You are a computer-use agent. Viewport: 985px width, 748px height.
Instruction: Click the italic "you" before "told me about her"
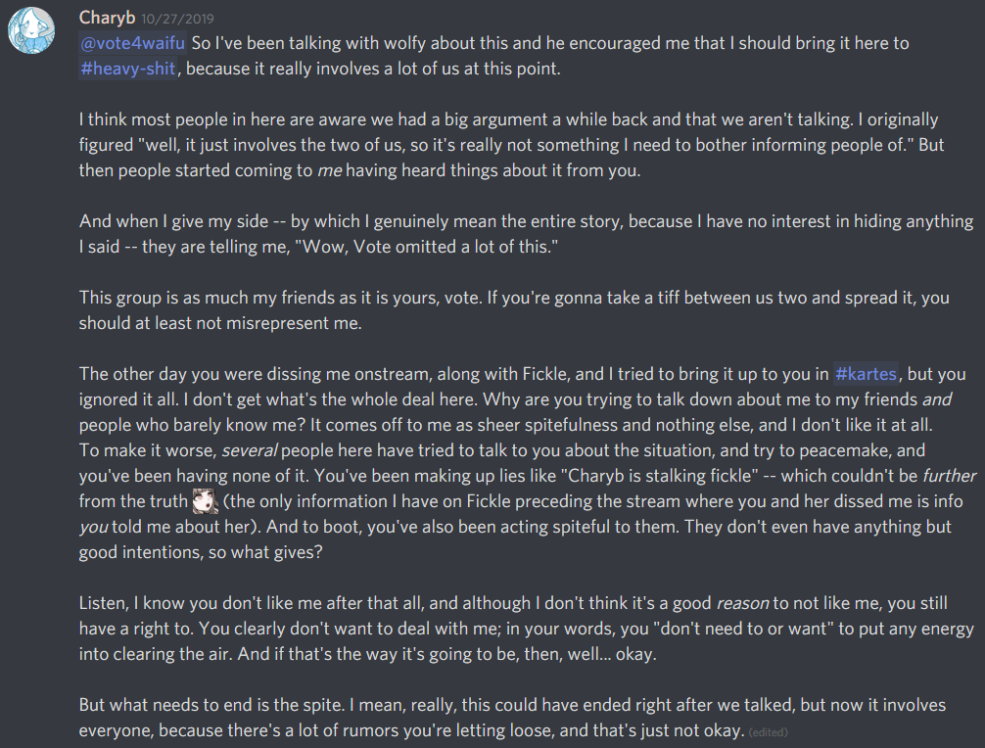coord(94,527)
